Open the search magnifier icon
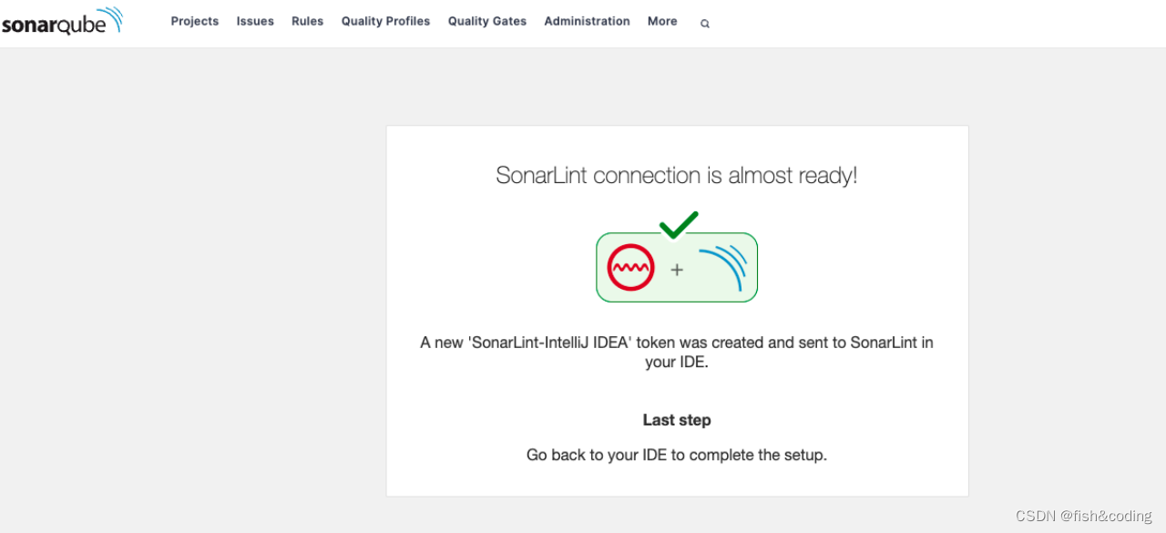 point(704,24)
